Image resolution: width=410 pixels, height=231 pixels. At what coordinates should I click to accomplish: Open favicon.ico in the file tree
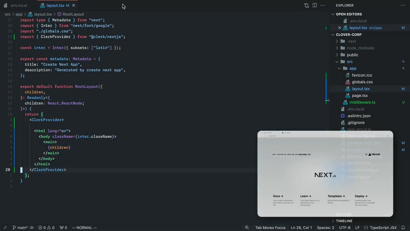click(x=362, y=75)
